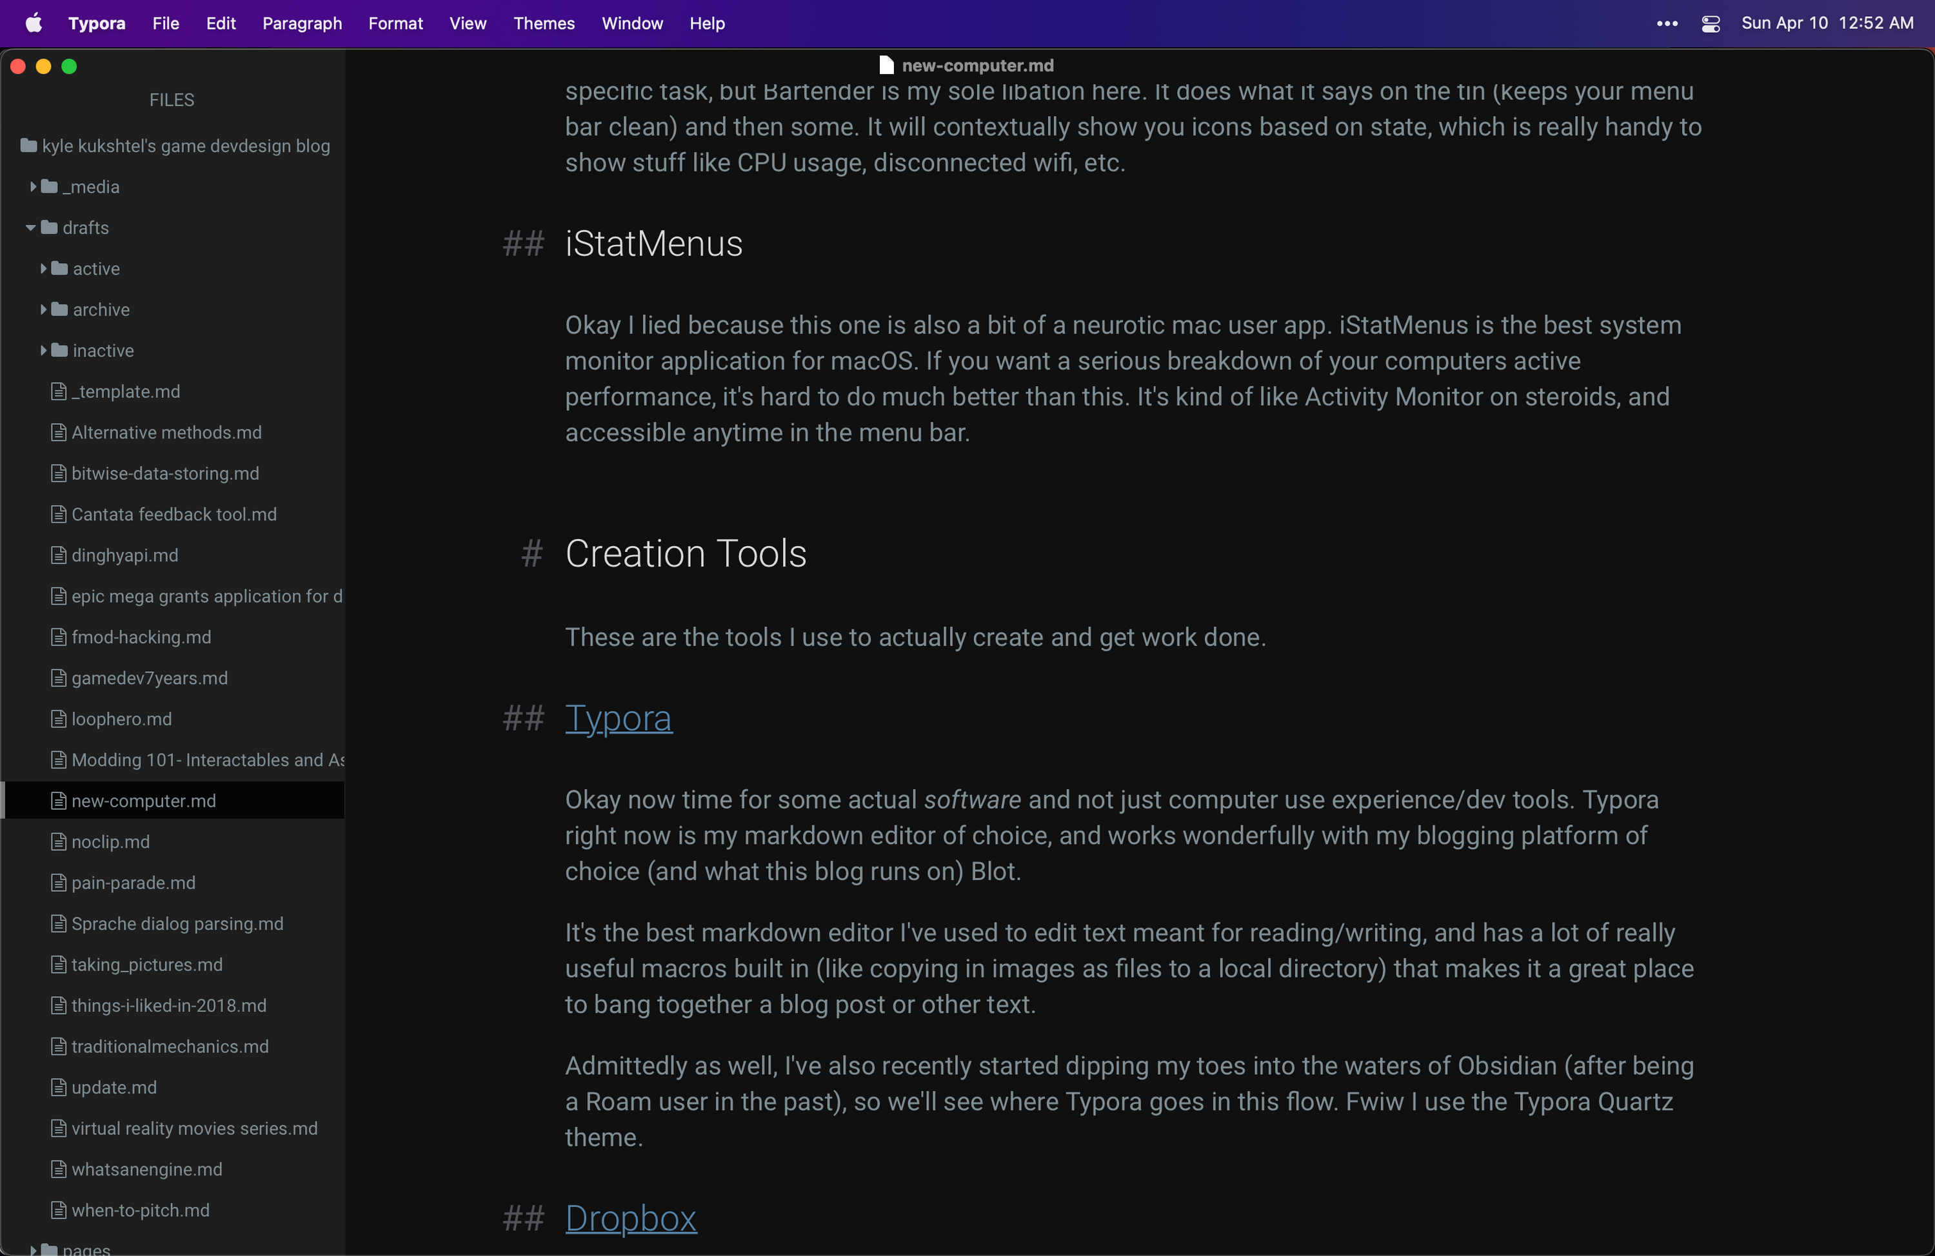Click the root blog folder icon
1935x1256 pixels.
28,146
